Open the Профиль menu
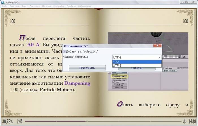The image size is (198, 126). point(71,6)
